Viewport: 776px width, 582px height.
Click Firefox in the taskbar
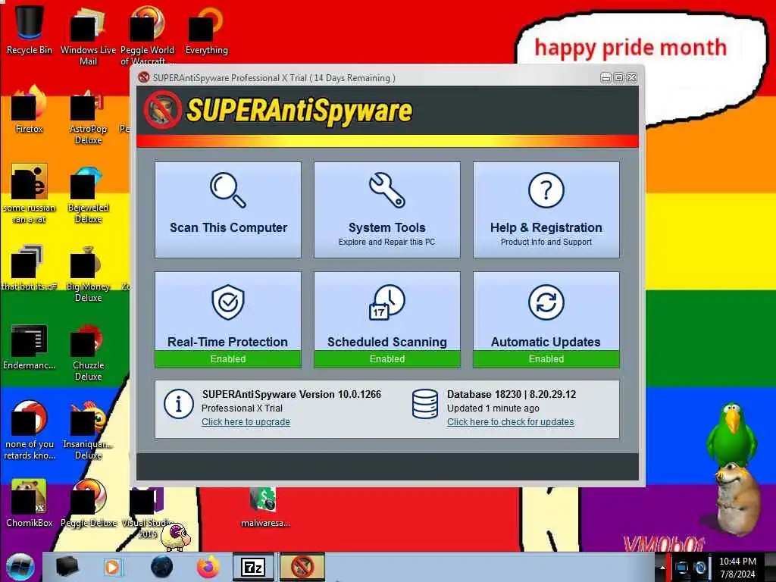[x=208, y=567]
